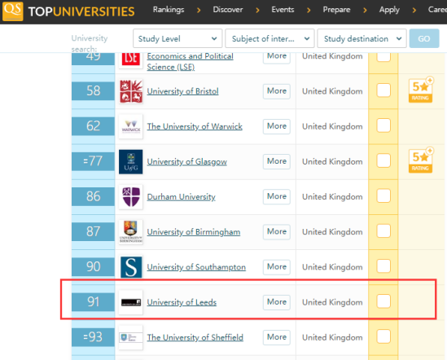Click the GO search button
Viewport: 447px width, 360px height.
pos(424,38)
